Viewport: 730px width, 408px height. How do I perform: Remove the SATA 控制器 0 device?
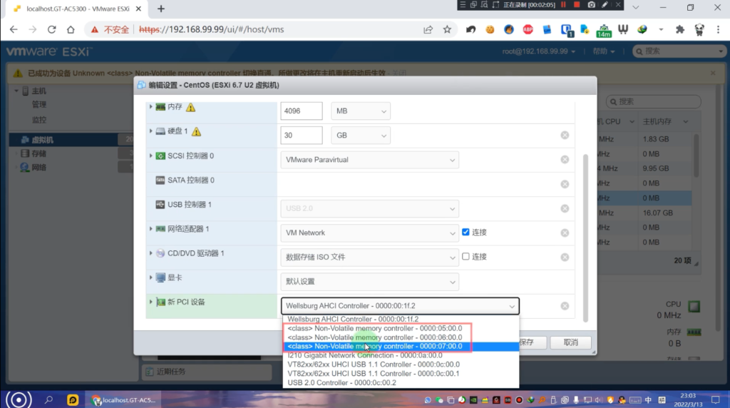click(565, 184)
